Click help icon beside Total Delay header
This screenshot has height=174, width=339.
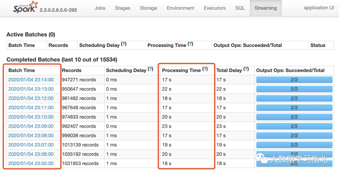tap(246, 69)
